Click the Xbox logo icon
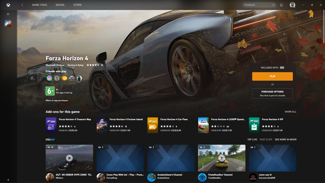Screen dimensions: 325x183 (x=8, y=5)
